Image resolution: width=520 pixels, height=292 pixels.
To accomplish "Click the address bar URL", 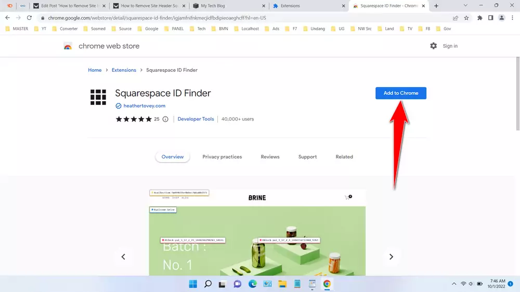I will pos(157,18).
